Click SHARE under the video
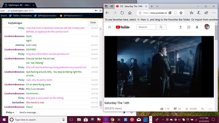This screenshot has width=219, height=123. (x=191, y=109)
